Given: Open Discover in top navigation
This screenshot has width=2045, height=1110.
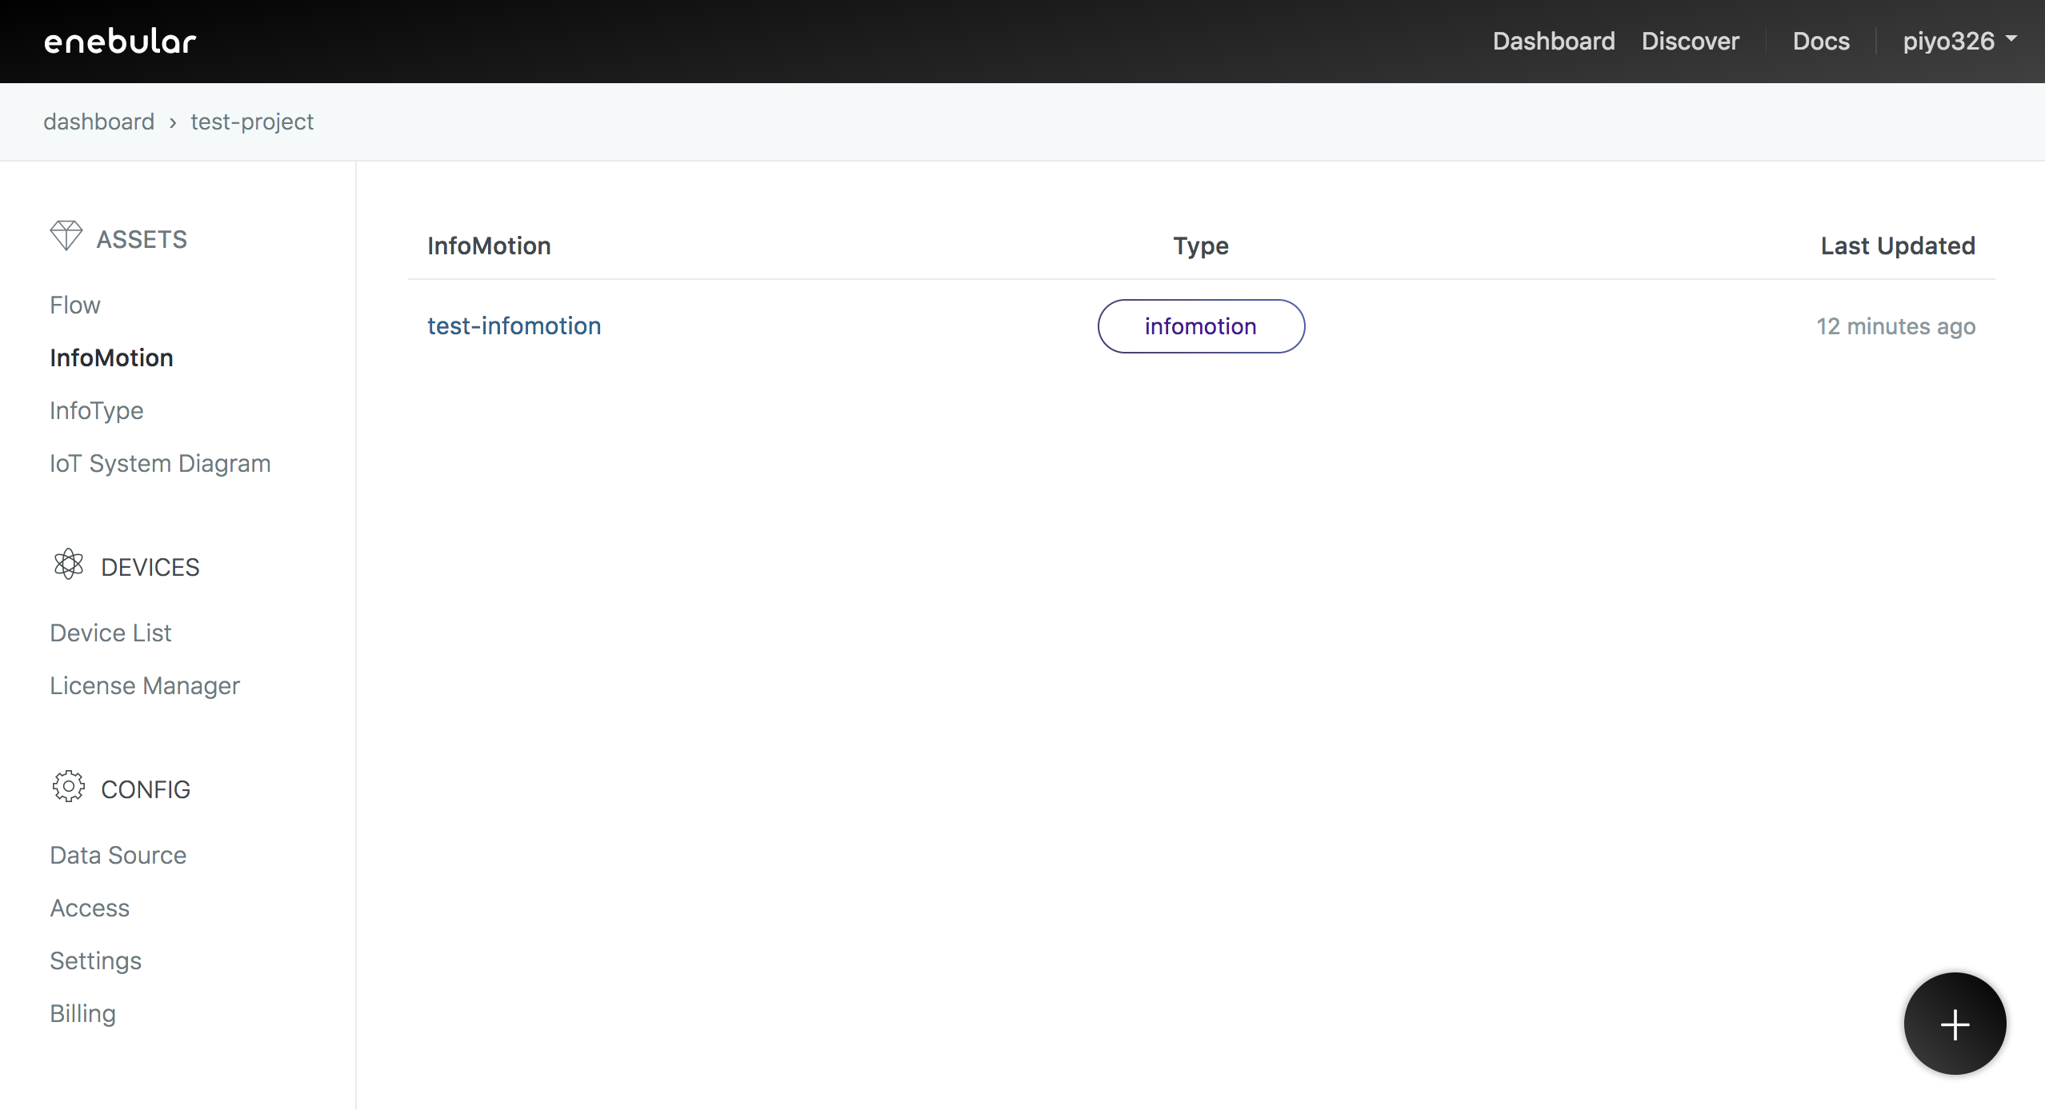Looking at the screenshot, I should [1690, 42].
